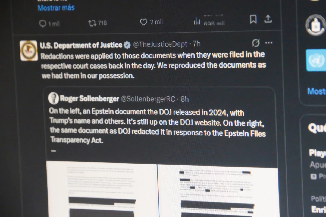Image resolution: width=326 pixels, height=217 pixels.
Task: Open U.S. Department of Justice profile name
Action: pyautogui.click(x=81, y=45)
